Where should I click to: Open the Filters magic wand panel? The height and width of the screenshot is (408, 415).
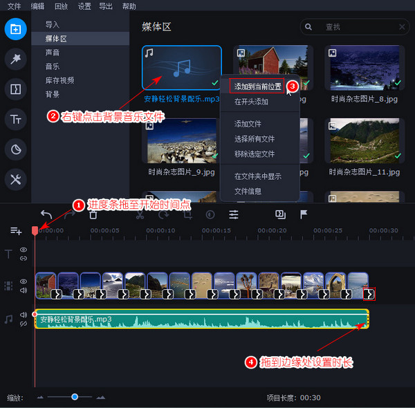[x=16, y=59]
